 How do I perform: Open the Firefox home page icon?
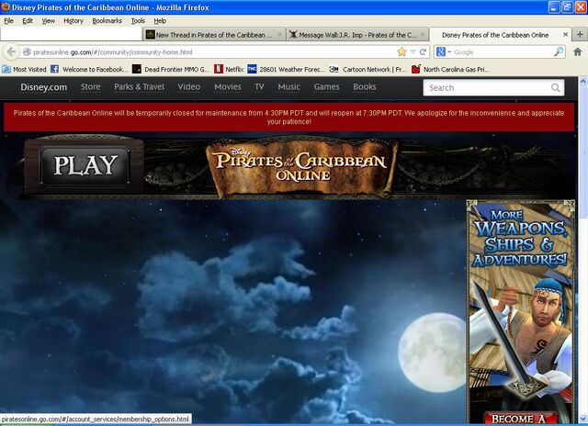(x=578, y=52)
